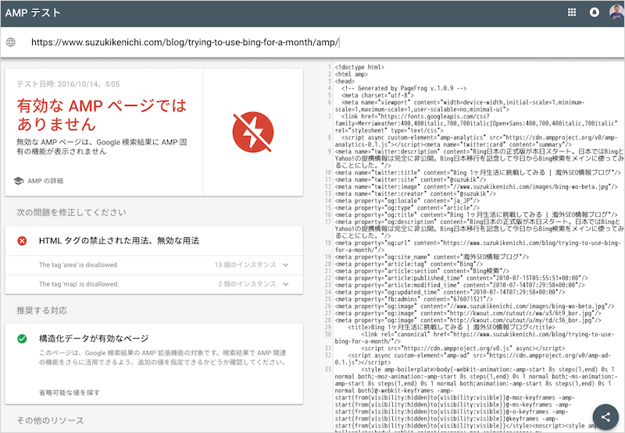Click the 省略可能な値を探す link
Viewport: 625px width, 433px height.
pyautogui.click(x=70, y=392)
